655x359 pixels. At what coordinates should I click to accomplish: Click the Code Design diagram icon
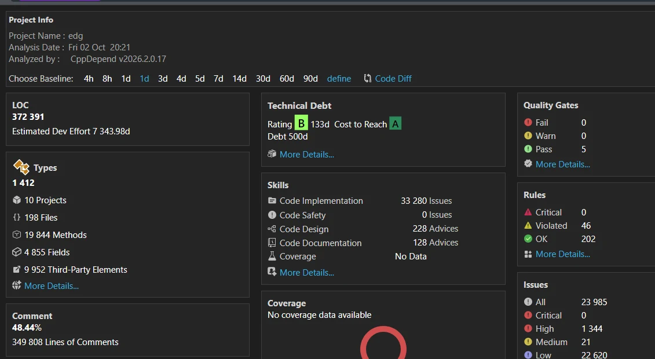pyautogui.click(x=272, y=229)
